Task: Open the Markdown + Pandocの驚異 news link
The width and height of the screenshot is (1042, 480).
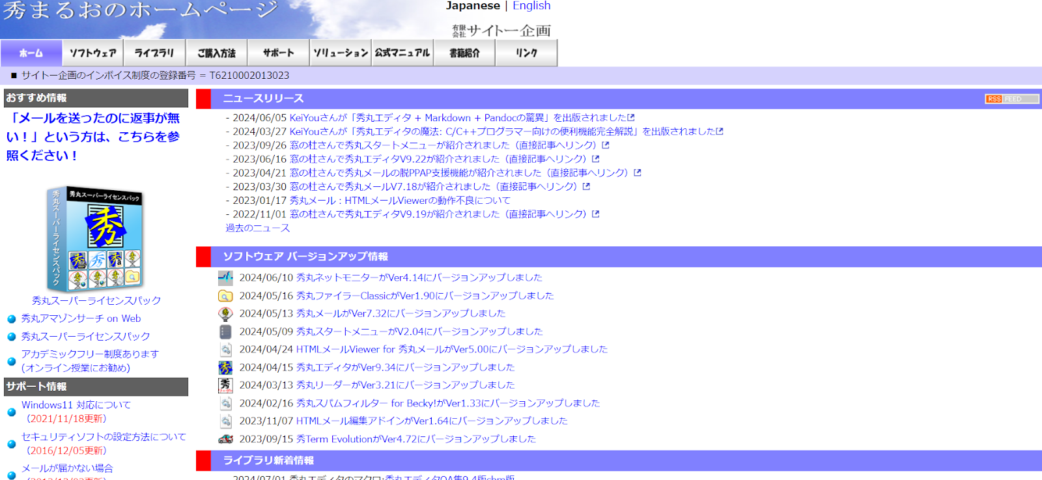Action: coord(458,118)
